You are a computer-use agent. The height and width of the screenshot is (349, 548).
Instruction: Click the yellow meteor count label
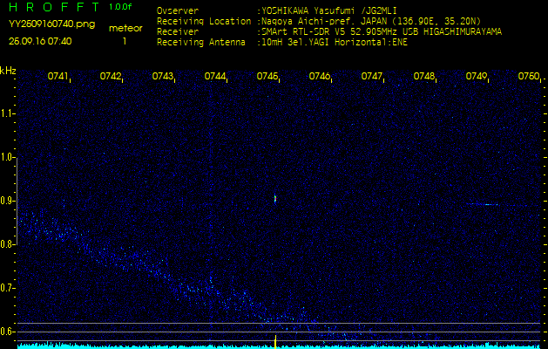point(125,28)
